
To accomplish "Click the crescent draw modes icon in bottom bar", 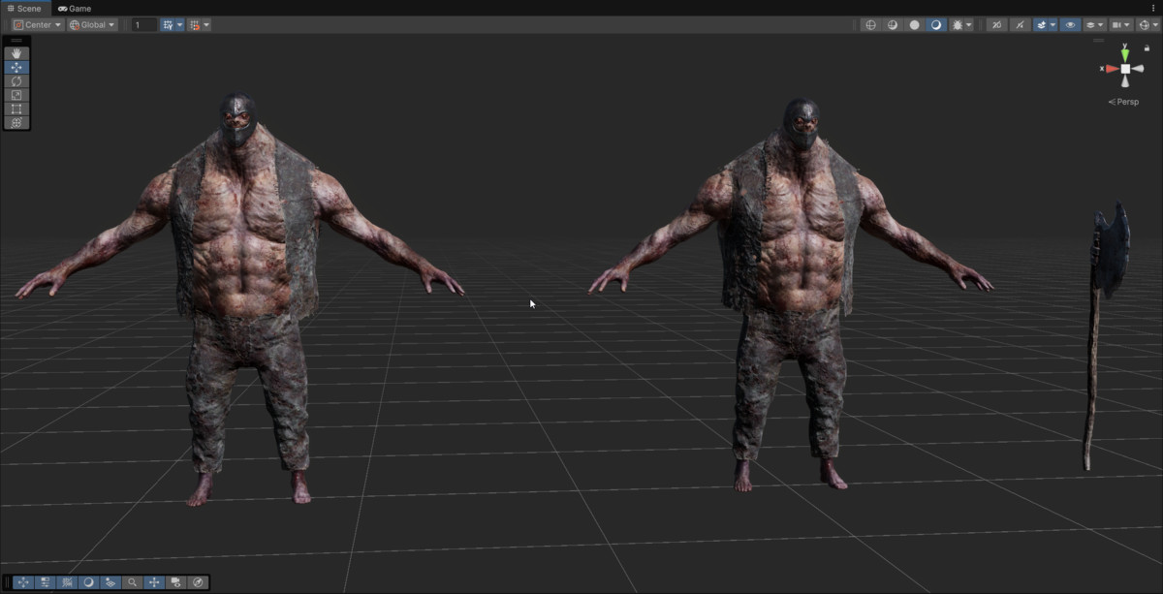I will click(x=89, y=582).
